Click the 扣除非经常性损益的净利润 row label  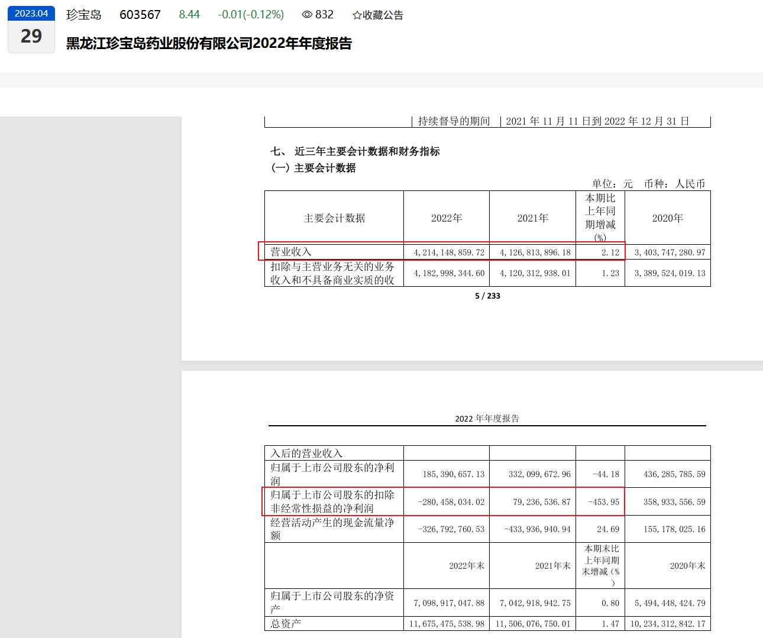pos(332,501)
